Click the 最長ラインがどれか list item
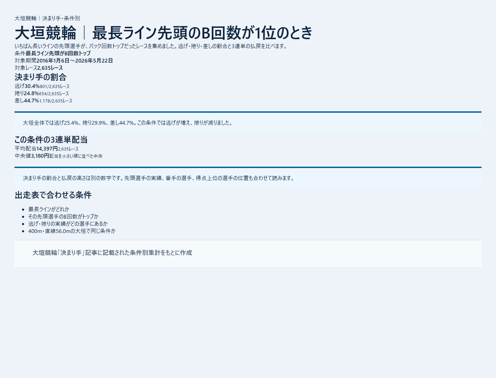The image size is (496, 378). [49, 209]
